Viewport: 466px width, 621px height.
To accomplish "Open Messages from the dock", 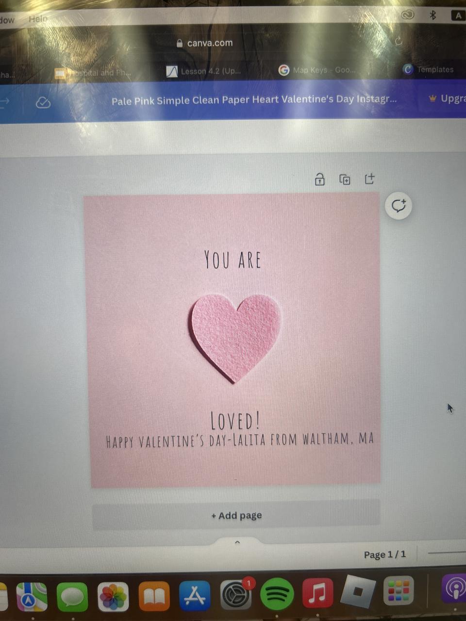I will click(x=72, y=597).
